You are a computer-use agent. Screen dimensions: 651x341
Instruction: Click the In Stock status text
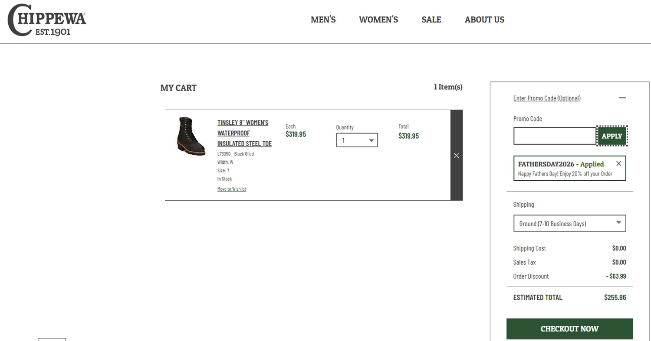pos(225,179)
